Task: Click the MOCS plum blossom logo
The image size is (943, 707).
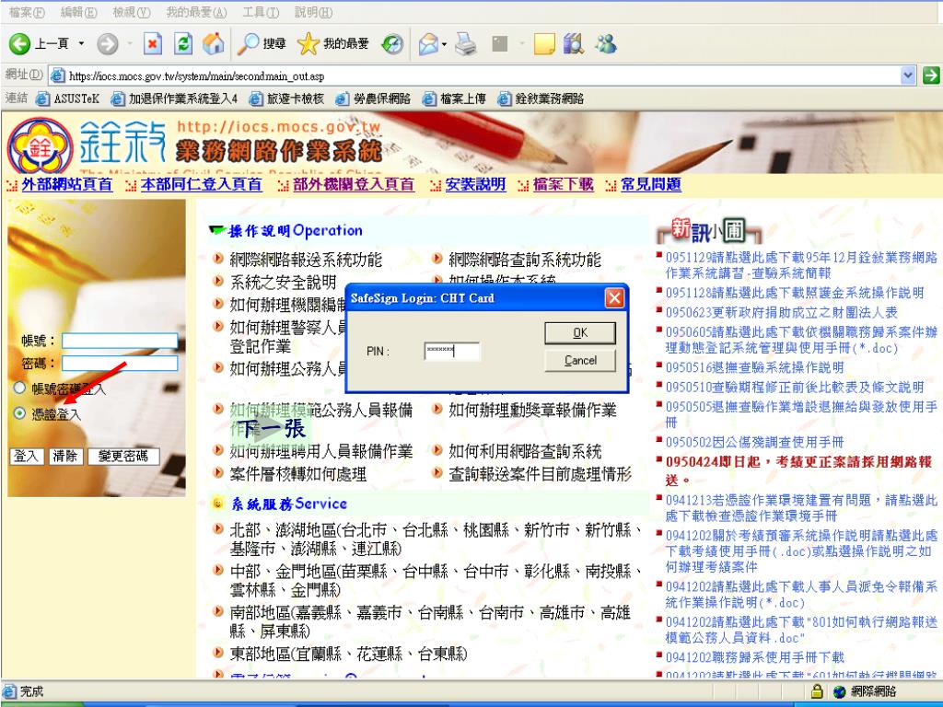Action: pos(41,146)
